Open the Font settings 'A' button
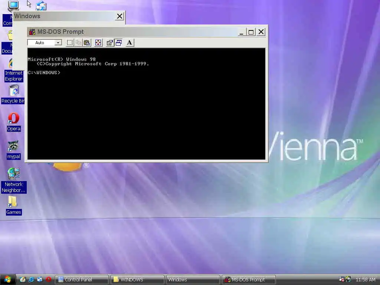Screen dimensions: 380x285 tap(130, 43)
